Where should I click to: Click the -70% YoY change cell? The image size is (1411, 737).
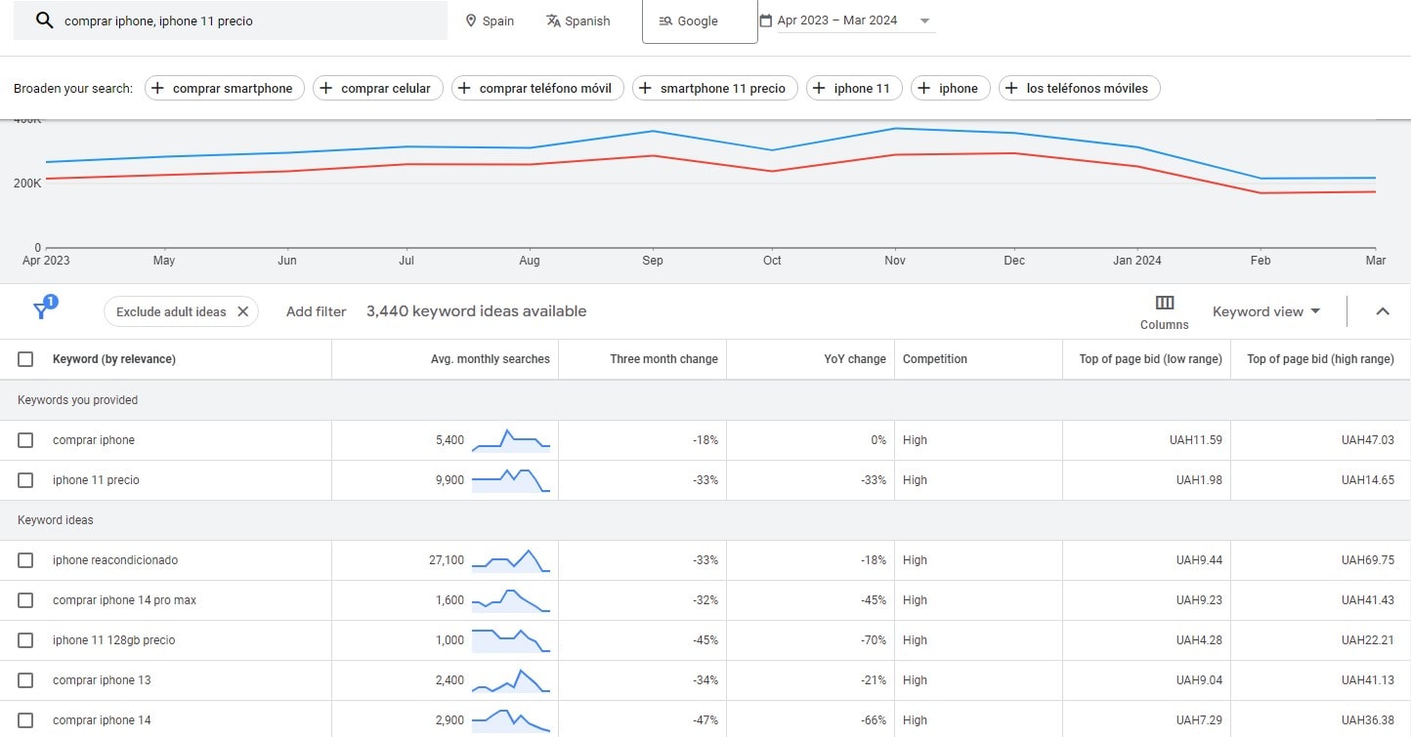(x=872, y=640)
